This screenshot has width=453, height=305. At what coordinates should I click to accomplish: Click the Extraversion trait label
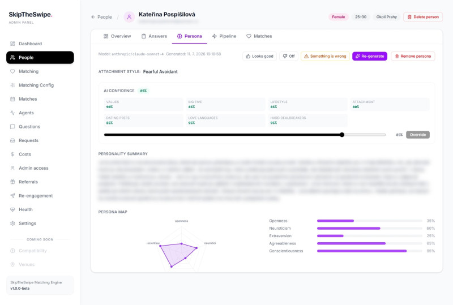[x=280, y=236]
